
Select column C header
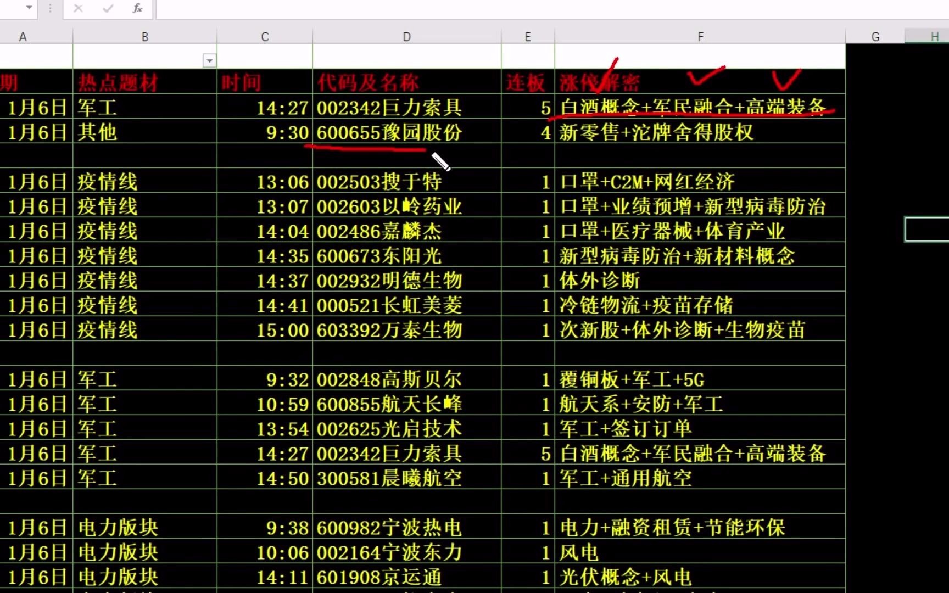(x=265, y=37)
